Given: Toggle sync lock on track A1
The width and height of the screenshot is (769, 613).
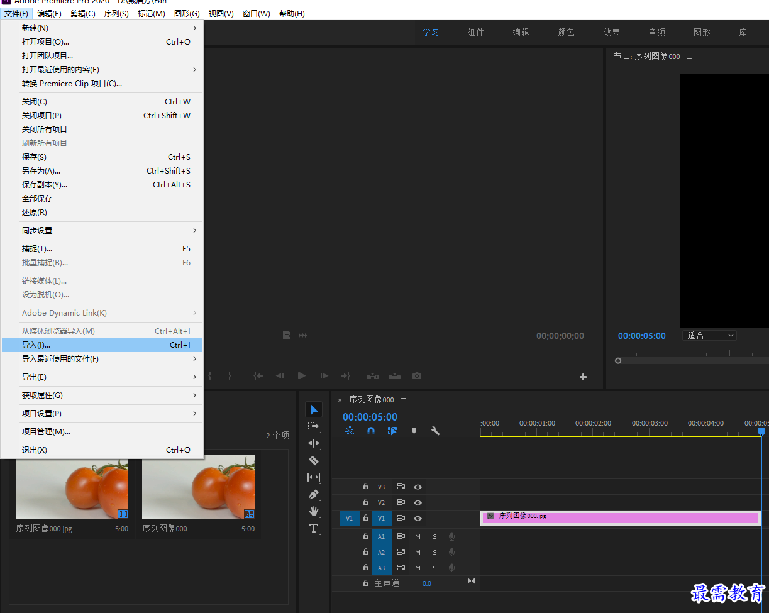Looking at the screenshot, I should tap(401, 536).
